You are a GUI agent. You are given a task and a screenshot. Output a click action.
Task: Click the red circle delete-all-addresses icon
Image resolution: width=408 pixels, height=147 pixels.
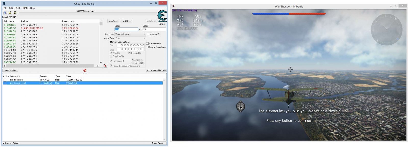pos(85,70)
